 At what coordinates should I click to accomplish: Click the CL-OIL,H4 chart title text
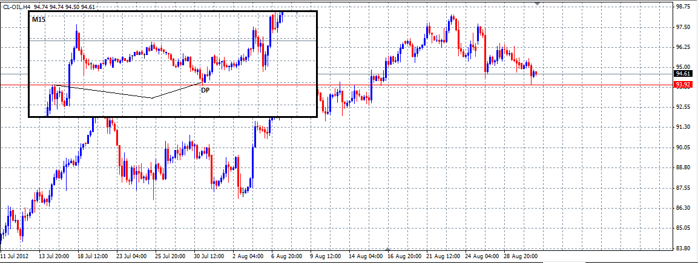tap(18, 7)
